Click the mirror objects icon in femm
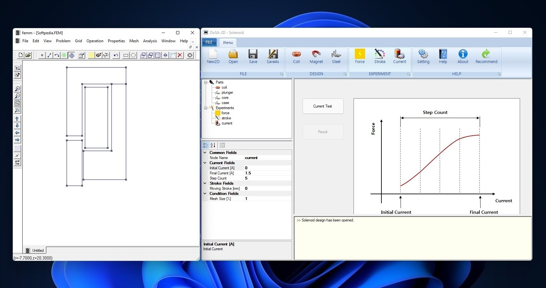This screenshot has width=546, height=288. point(165,55)
